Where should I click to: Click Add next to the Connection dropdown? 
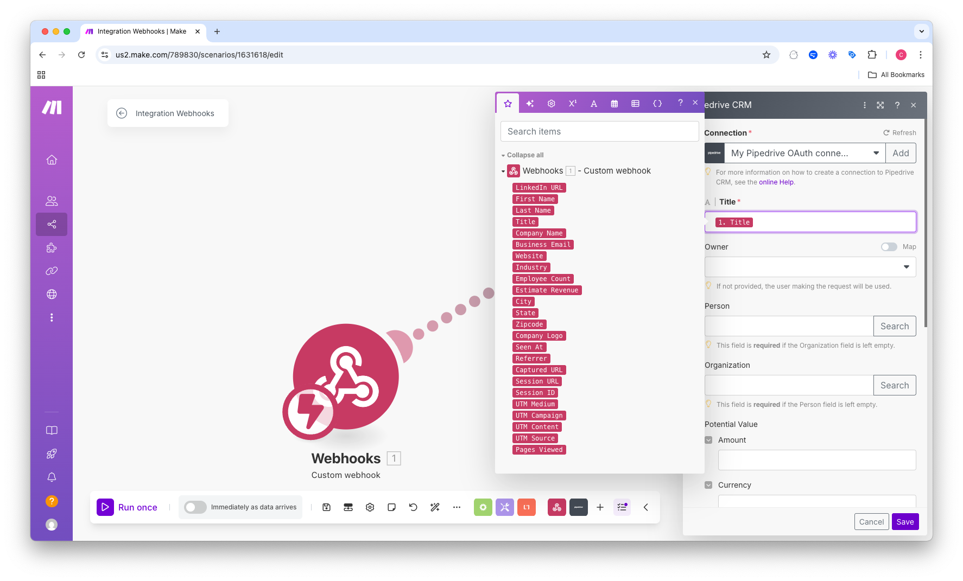point(901,153)
